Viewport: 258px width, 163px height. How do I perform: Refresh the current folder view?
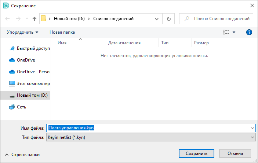click(169, 19)
